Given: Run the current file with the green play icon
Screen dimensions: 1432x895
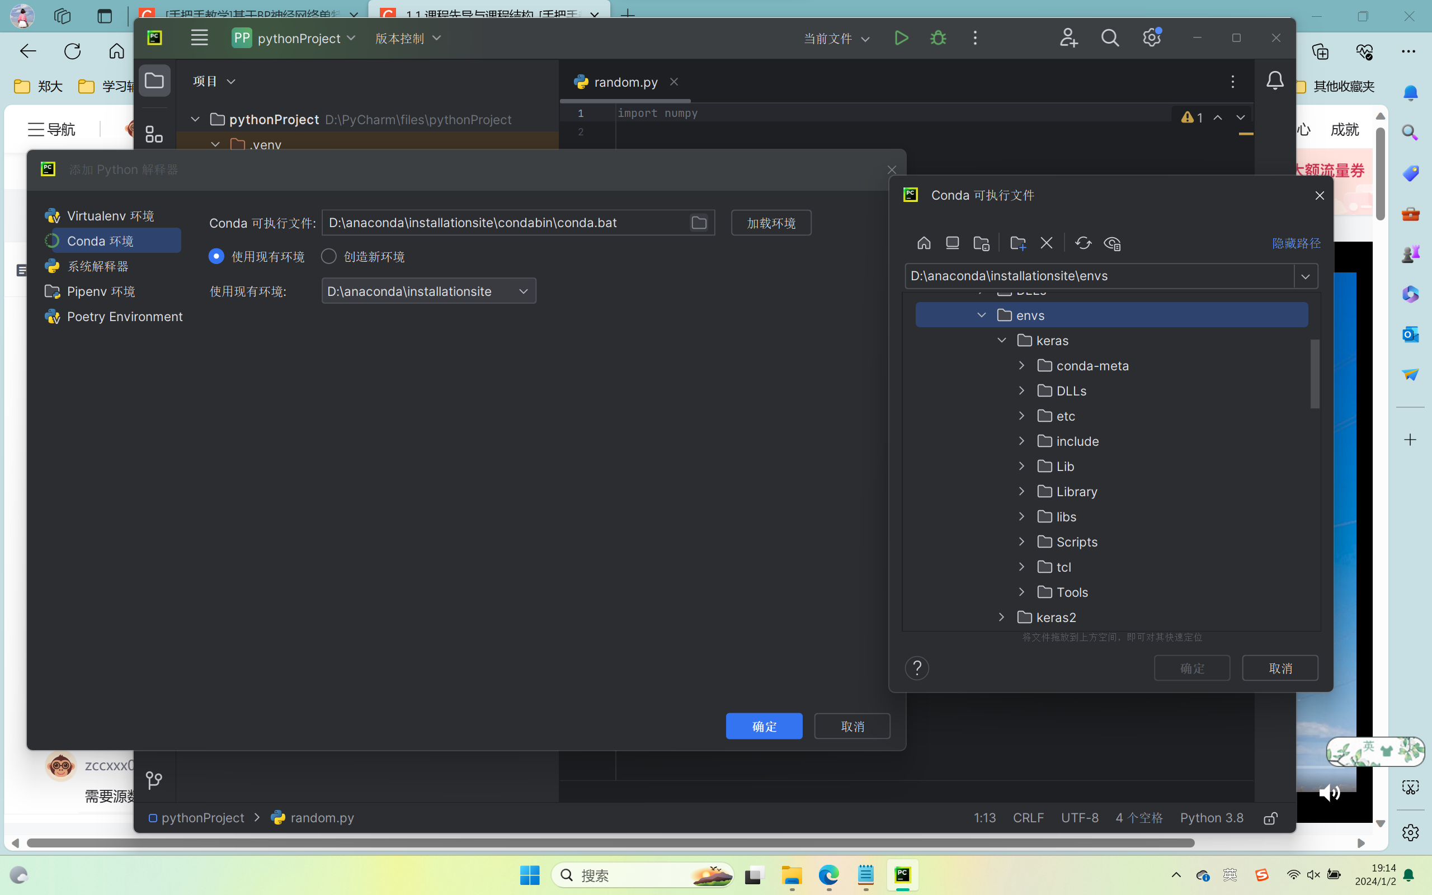Looking at the screenshot, I should coord(901,39).
